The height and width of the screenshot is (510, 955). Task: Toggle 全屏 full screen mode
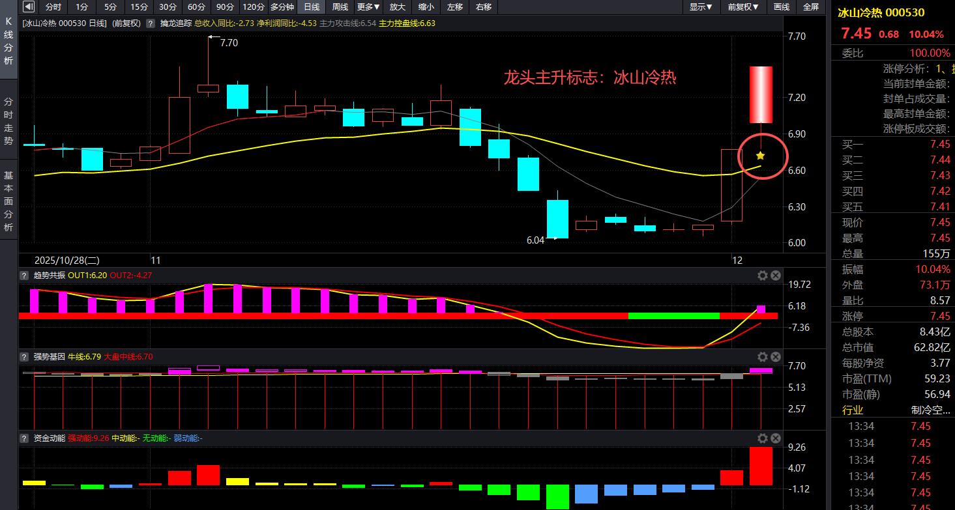click(811, 7)
